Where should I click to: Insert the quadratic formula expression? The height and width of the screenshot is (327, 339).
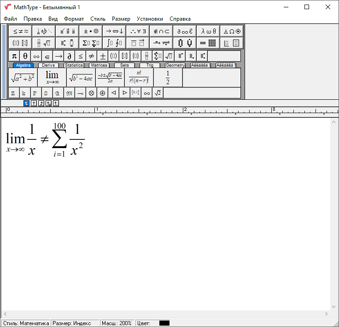pyautogui.click(x=110, y=78)
